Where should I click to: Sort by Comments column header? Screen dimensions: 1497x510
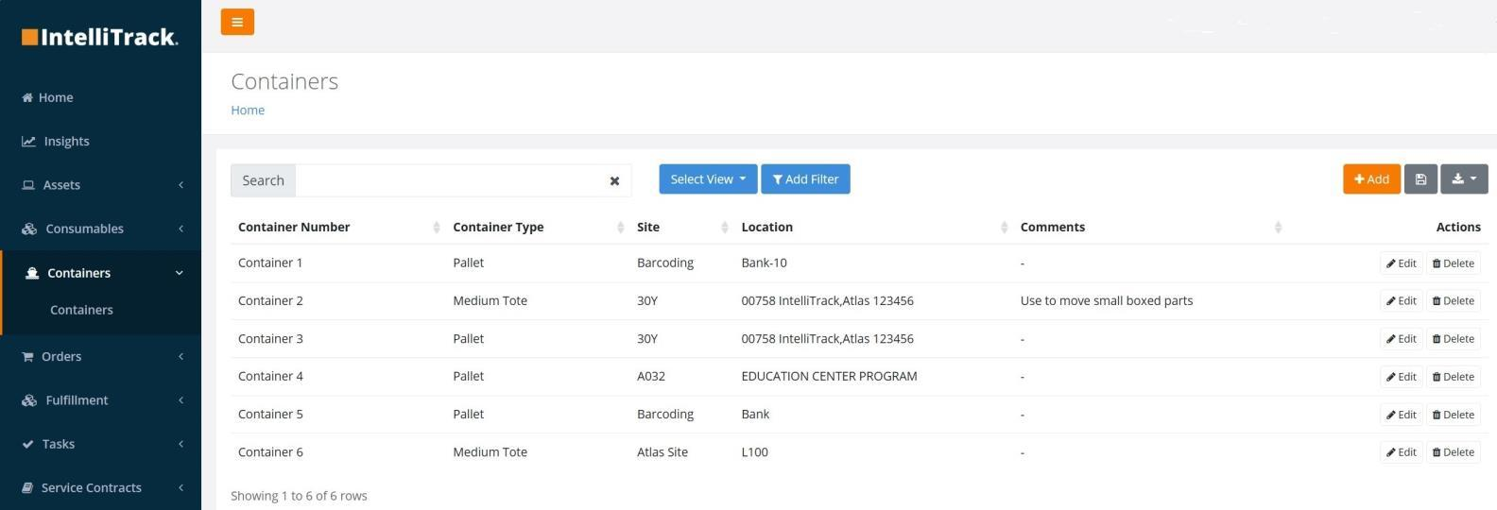click(x=1149, y=227)
